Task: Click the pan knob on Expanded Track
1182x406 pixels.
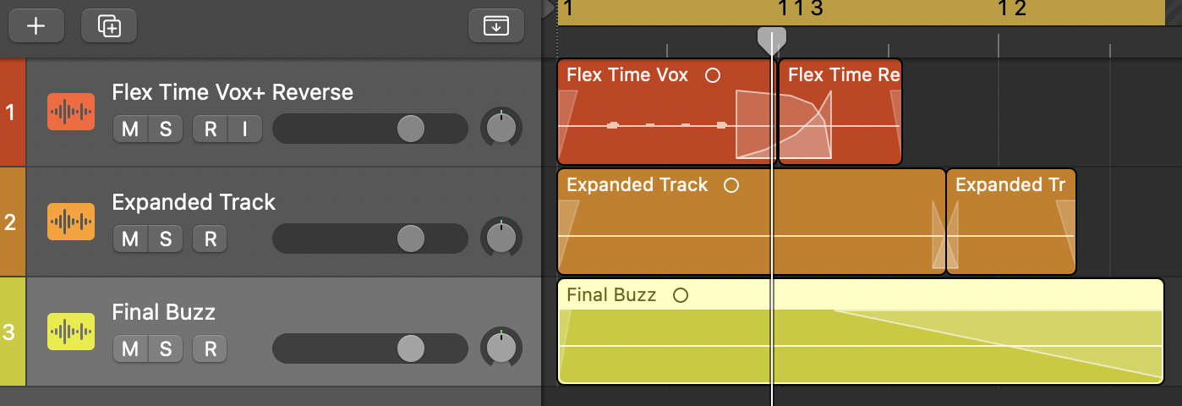Action: click(x=501, y=238)
